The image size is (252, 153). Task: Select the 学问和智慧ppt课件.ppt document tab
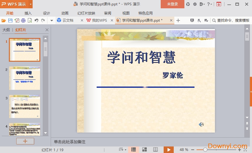142,20
